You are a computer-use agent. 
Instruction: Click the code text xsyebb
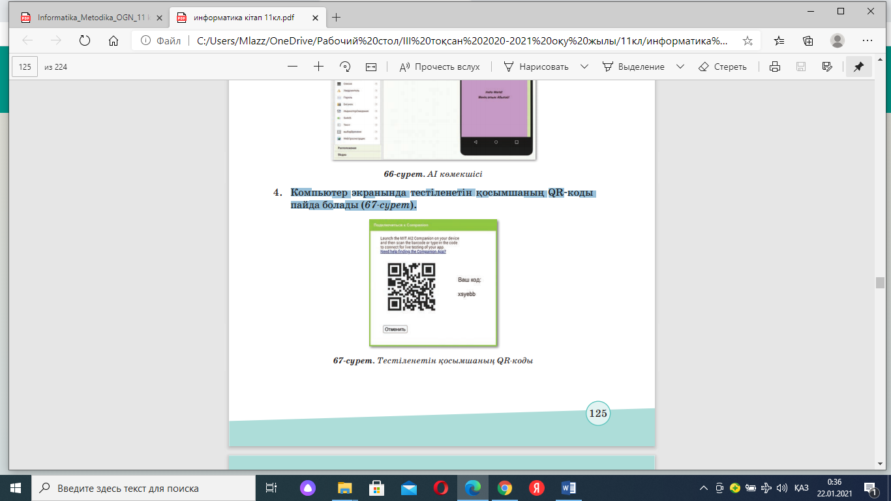click(466, 294)
